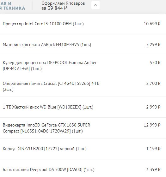
Task: Click the 2 700 ₽ memory price
Action: pos(153,84)
